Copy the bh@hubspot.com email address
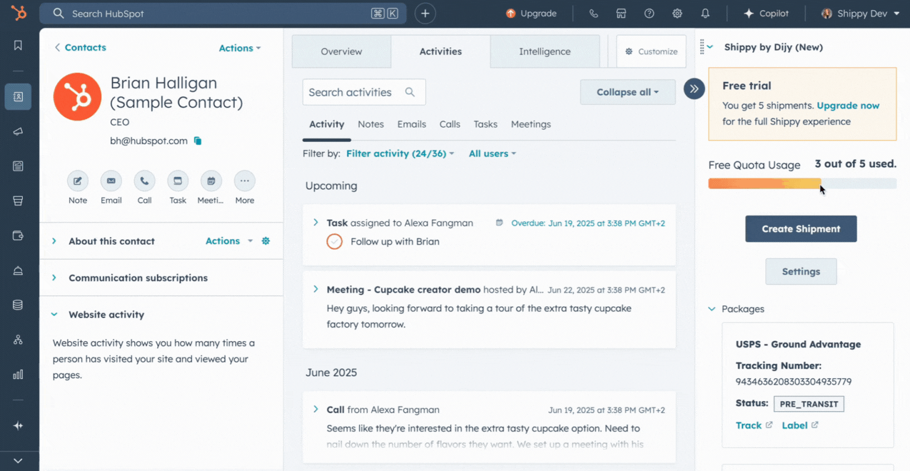This screenshot has width=910, height=471. 198,141
